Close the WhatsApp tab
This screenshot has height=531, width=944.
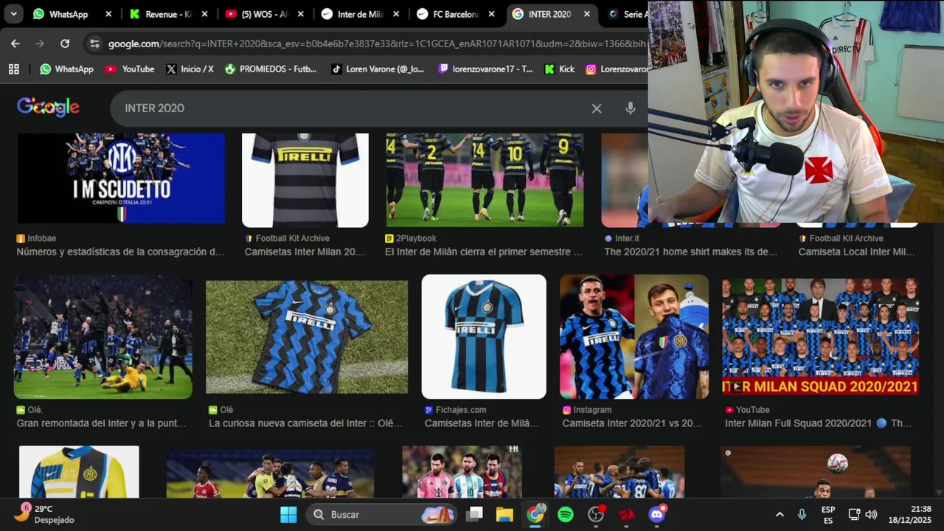coord(108,14)
